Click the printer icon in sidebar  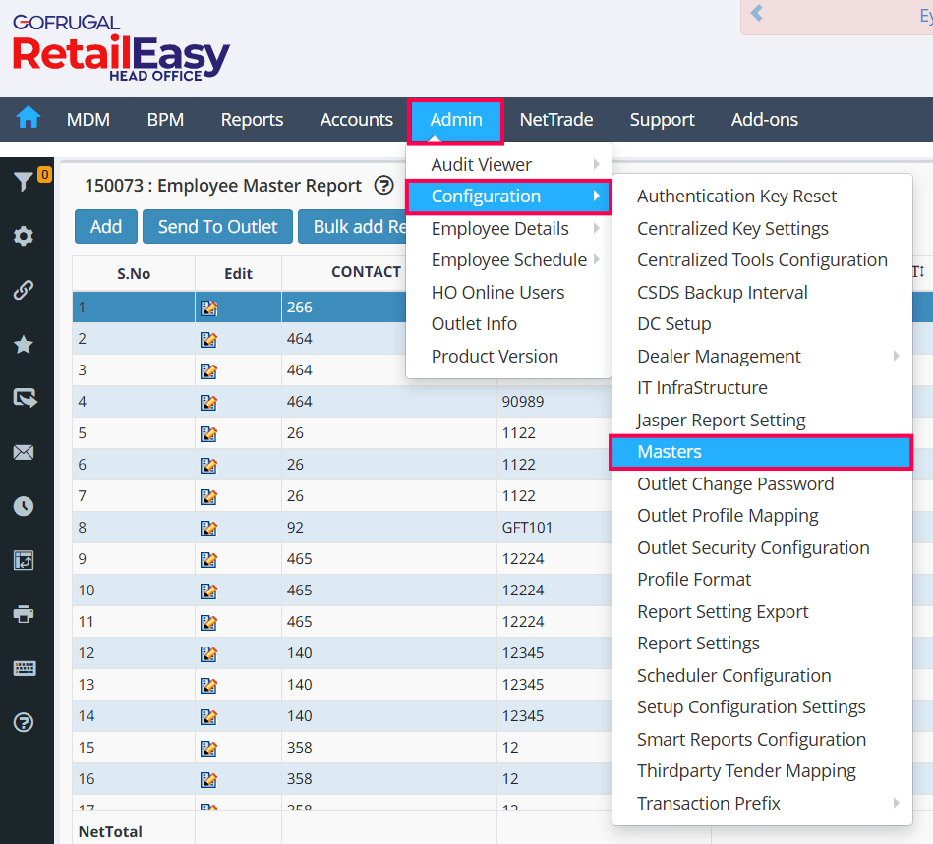[x=24, y=614]
